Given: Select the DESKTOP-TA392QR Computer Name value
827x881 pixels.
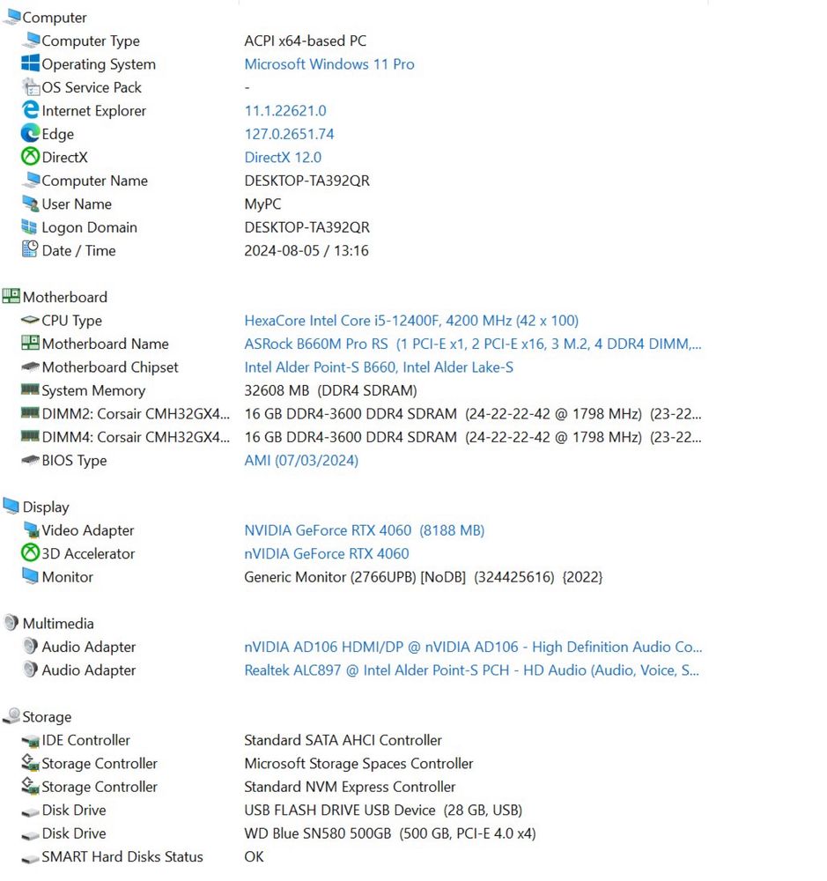Looking at the screenshot, I should coord(306,181).
